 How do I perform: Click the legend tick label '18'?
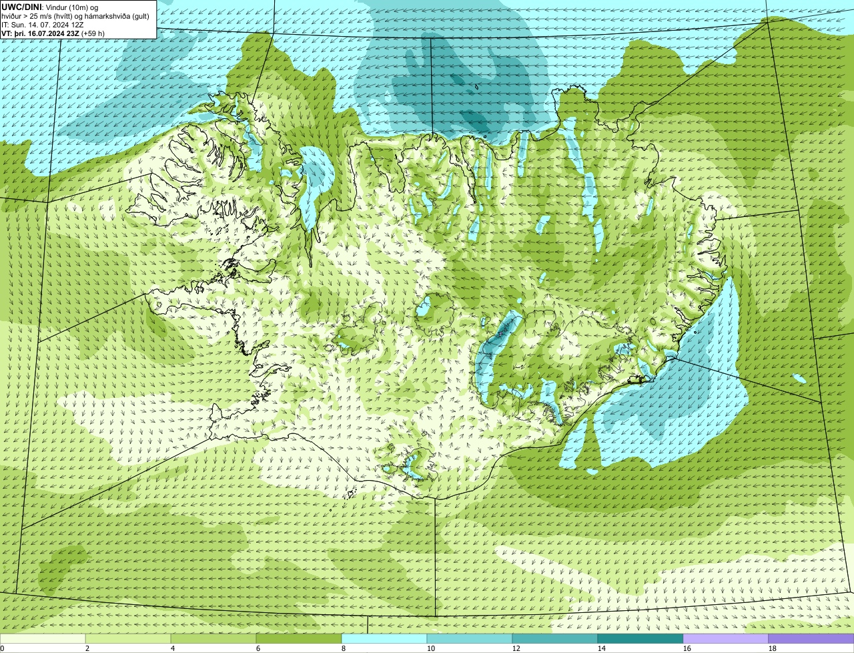click(773, 648)
